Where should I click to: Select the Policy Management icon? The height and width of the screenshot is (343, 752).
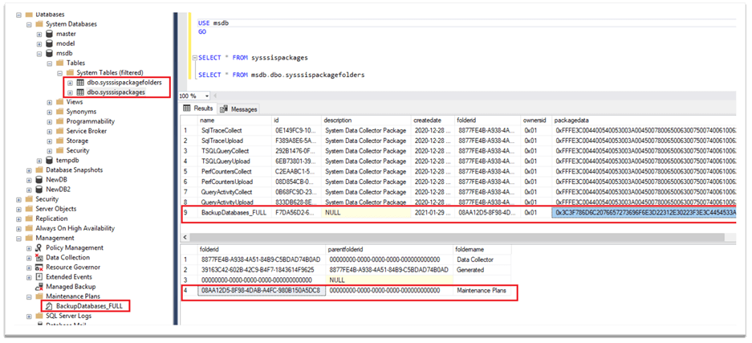coord(39,247)
